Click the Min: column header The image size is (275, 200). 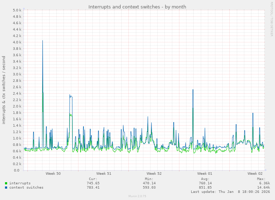pyautogui.click(x=149, y=179)
